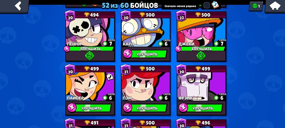Screen dimensions: 285x128
Task: Tap the green power arrow on Carl's card
Action: click(x=160, y=44)
